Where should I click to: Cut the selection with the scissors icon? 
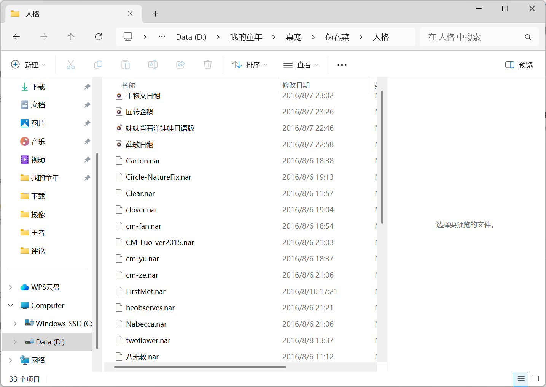point(71,65)
